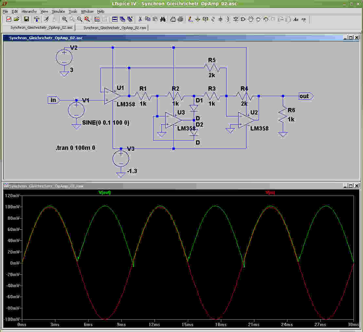Click the Find binoculars icon
Screen dimensions: 363x332
163,19
